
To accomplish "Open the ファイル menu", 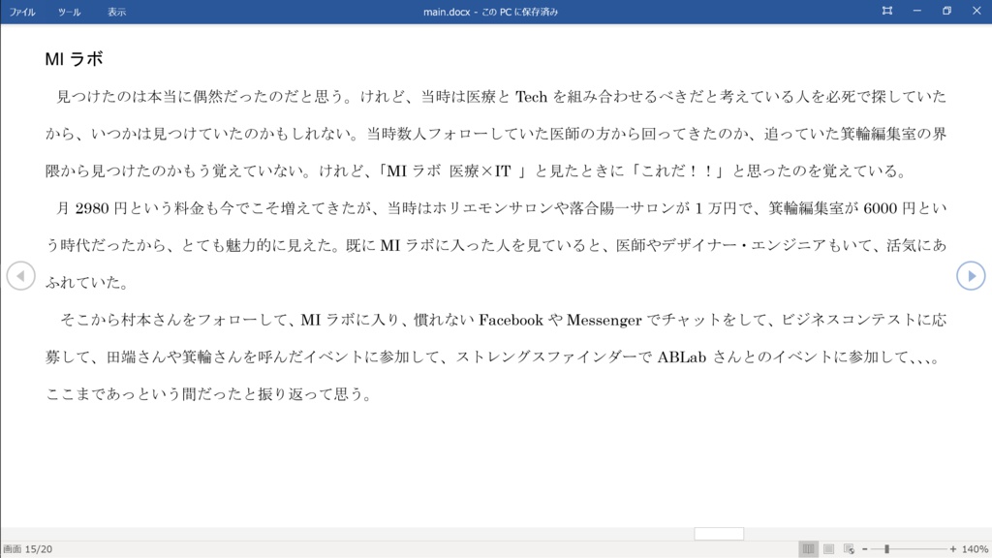I will [x=21, y=13].
